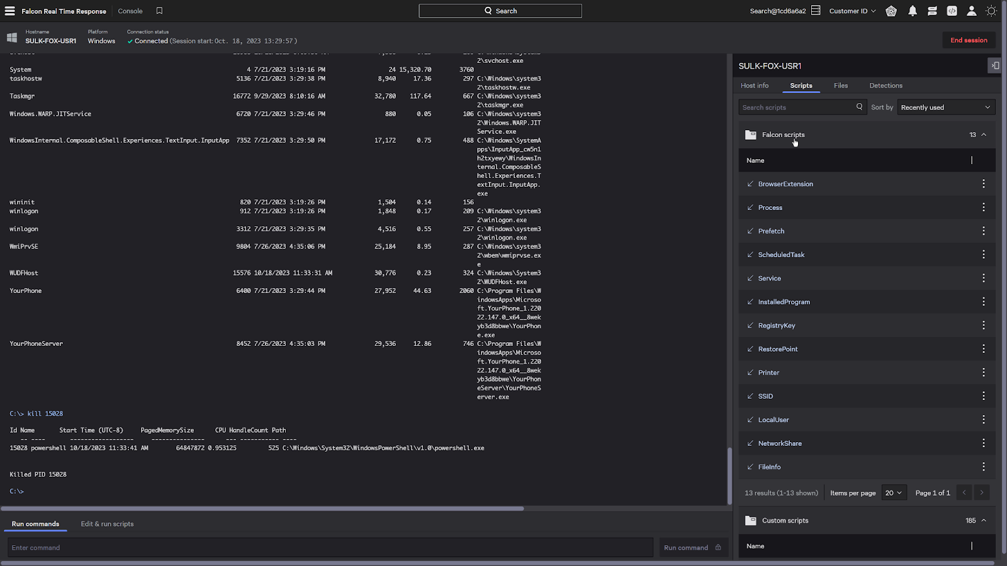Open the hamburger navigation menu
Screen dimensions: 1007x566
(x=10, y=11)
